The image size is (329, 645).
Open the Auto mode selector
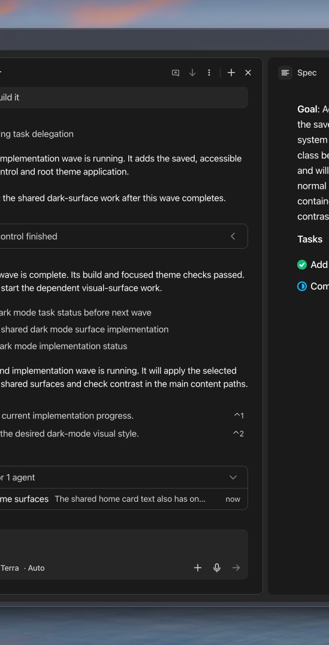[36, 568]
